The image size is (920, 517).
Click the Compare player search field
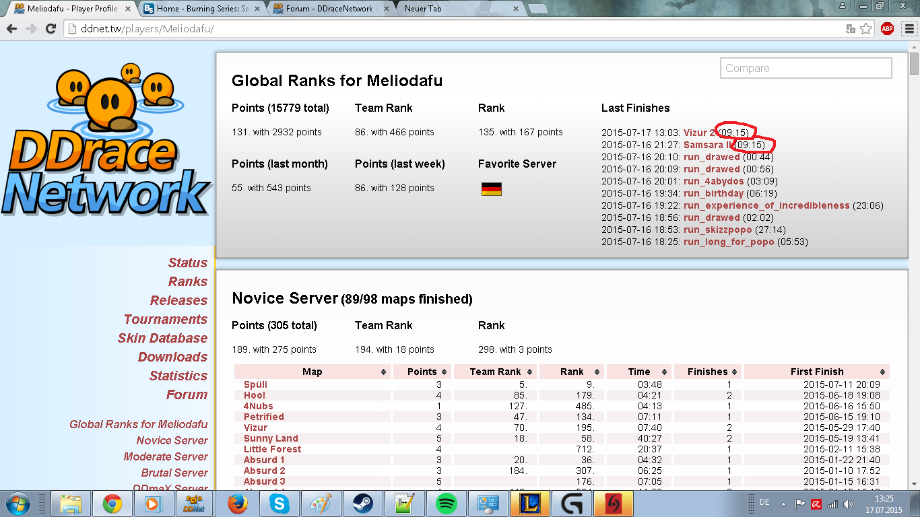click(x=806, y=68)
